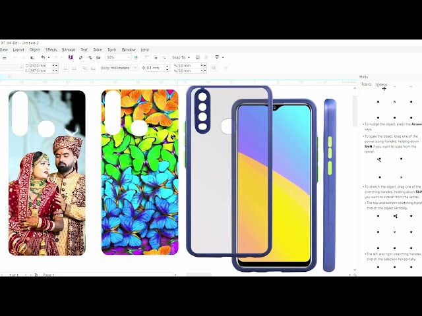Switch to the Topics tab in Hints
This screenshot has width=422, height=316.
tap(367, 84)
